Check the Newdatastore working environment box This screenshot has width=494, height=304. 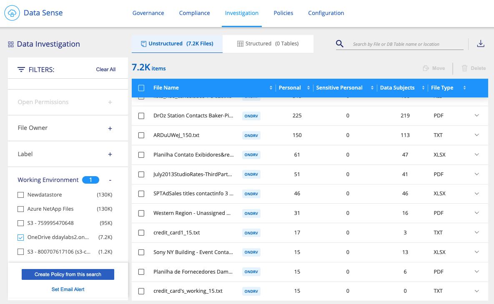pyautogui.click(x=21, y=195)
